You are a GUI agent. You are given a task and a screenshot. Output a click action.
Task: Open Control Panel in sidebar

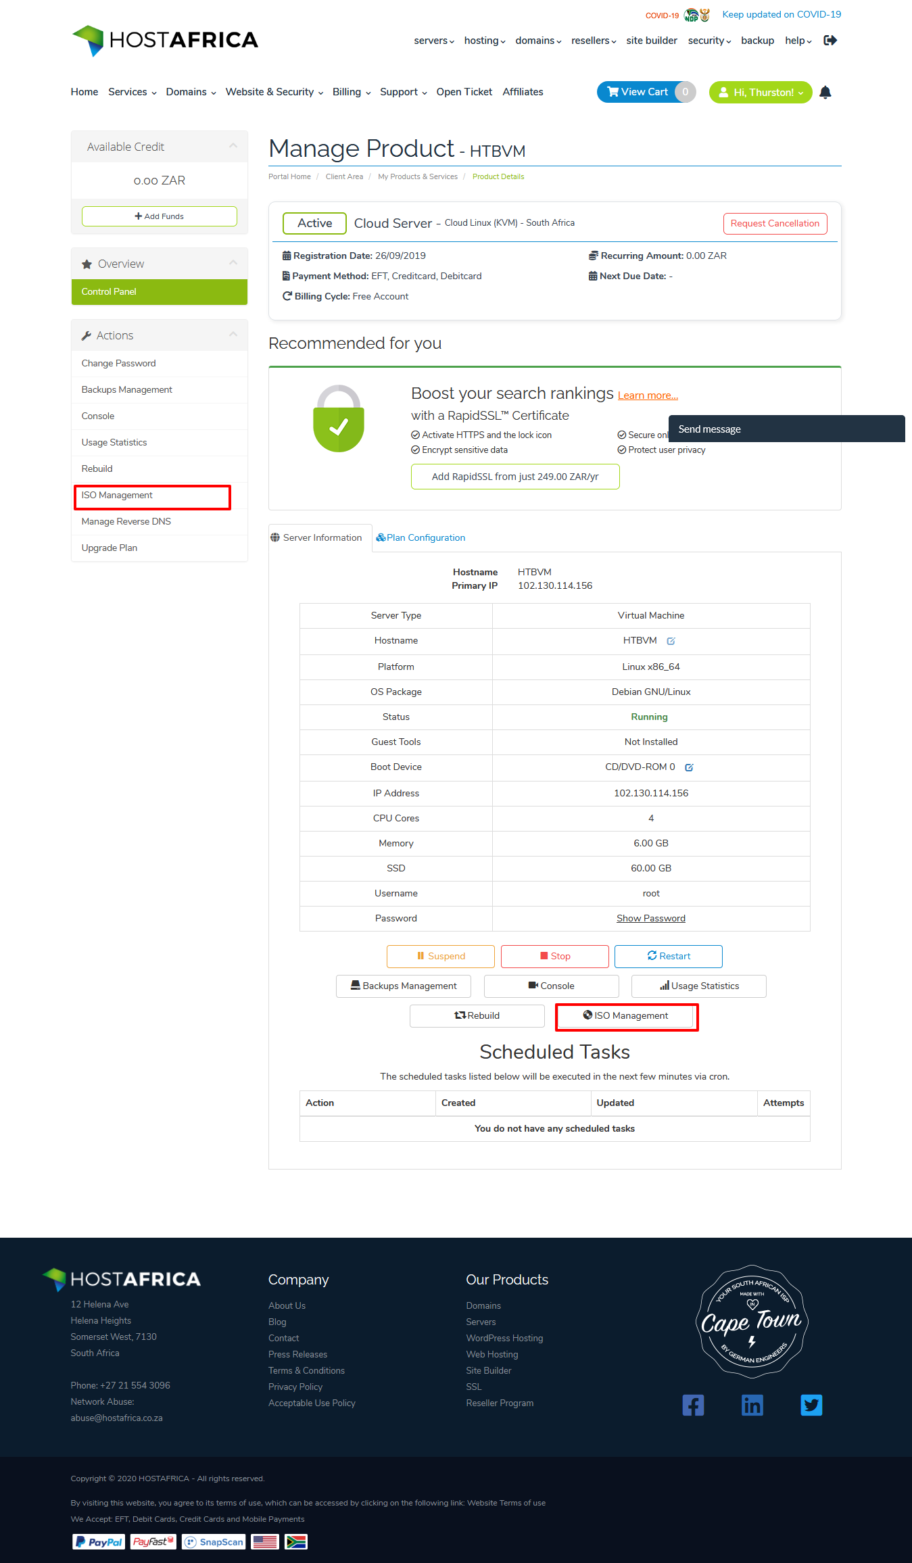pyautogui.click(x=160, y=292)
